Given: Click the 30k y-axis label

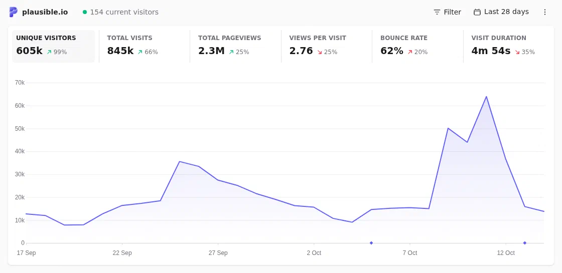Looking at the screenshot, I should (20, 174).
